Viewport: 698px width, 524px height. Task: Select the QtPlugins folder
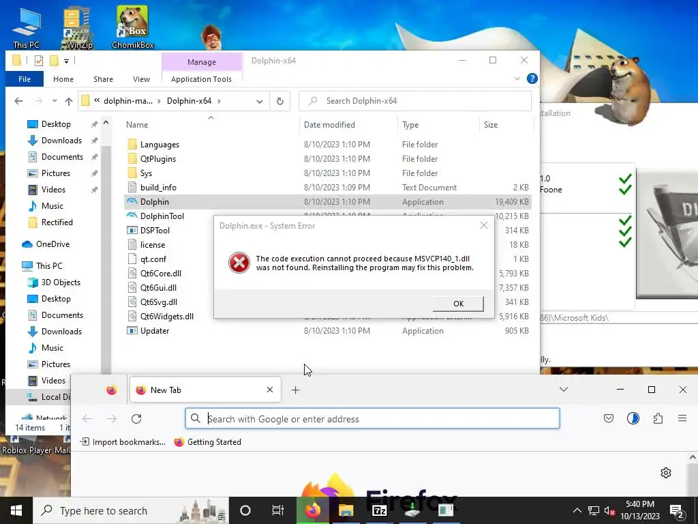(x=157, y=158)
